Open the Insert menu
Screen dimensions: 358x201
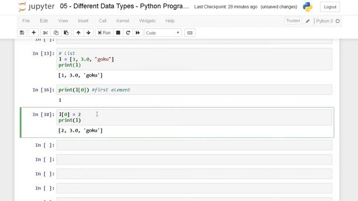[83, 21]
